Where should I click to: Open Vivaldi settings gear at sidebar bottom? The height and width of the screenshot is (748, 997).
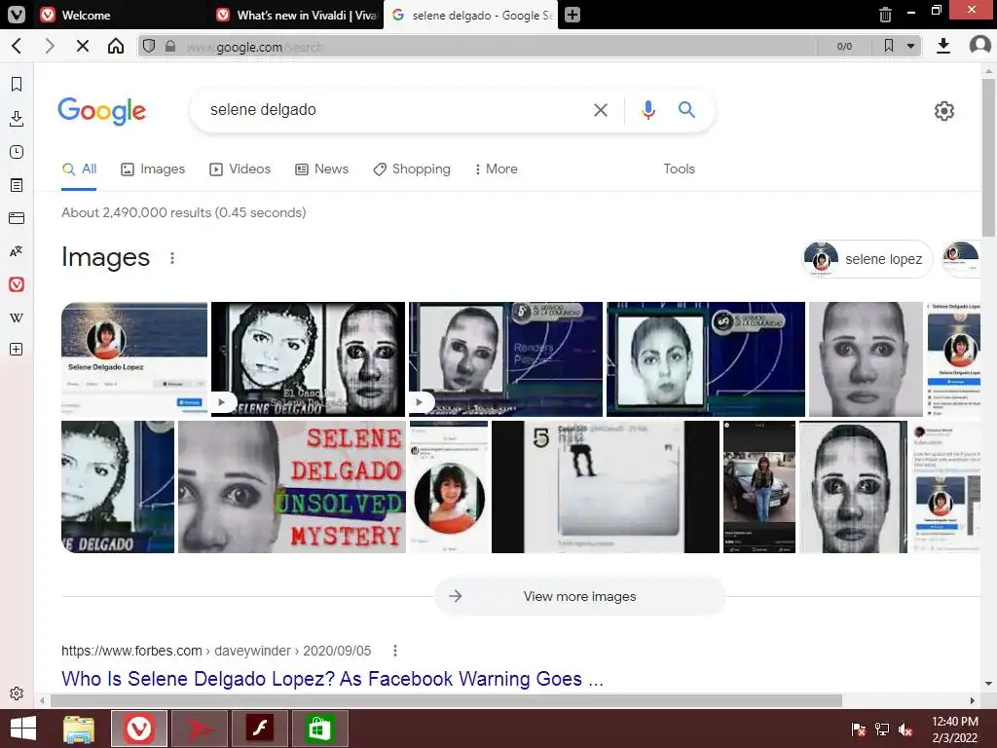[17, 692]
